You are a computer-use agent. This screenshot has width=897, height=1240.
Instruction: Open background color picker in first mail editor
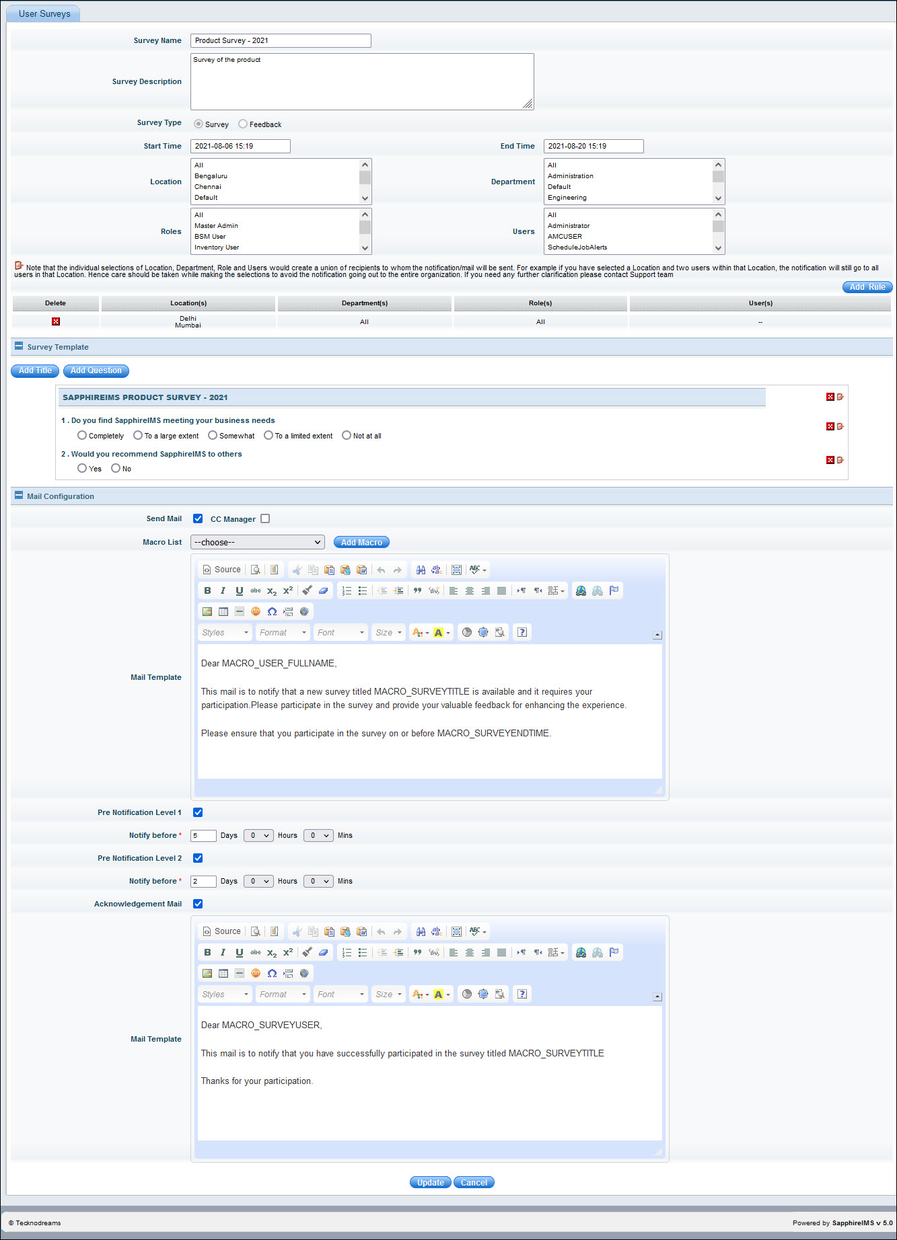coord(441,632)
